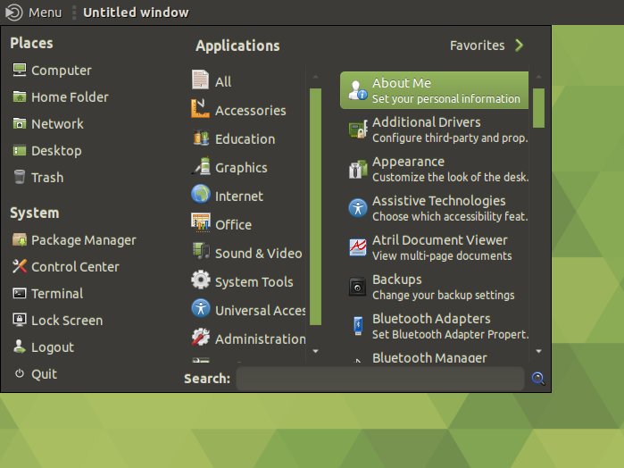Click the applications list scroll-up arrow
624x468 pixels.
(539, 77)
